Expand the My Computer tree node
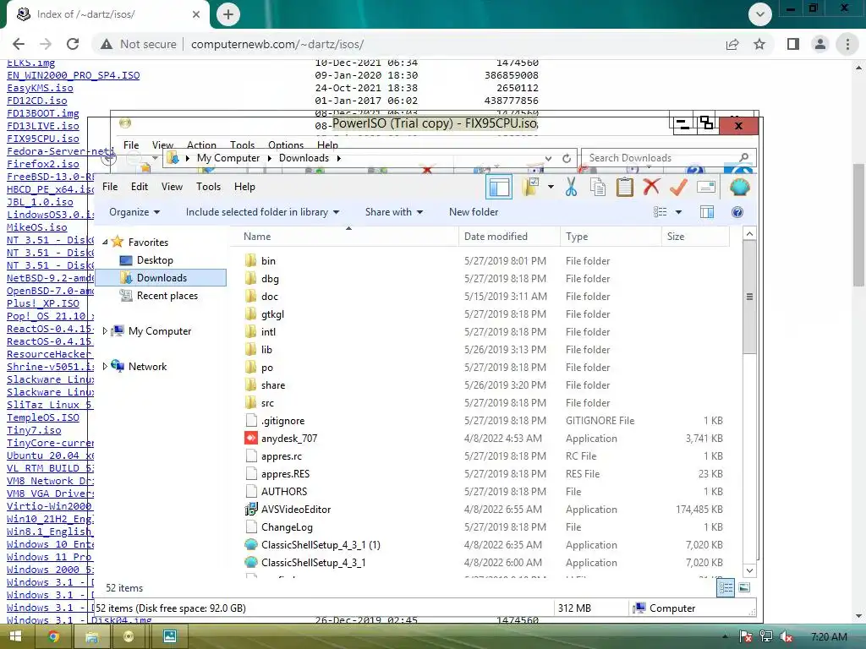 coord(105,331)
